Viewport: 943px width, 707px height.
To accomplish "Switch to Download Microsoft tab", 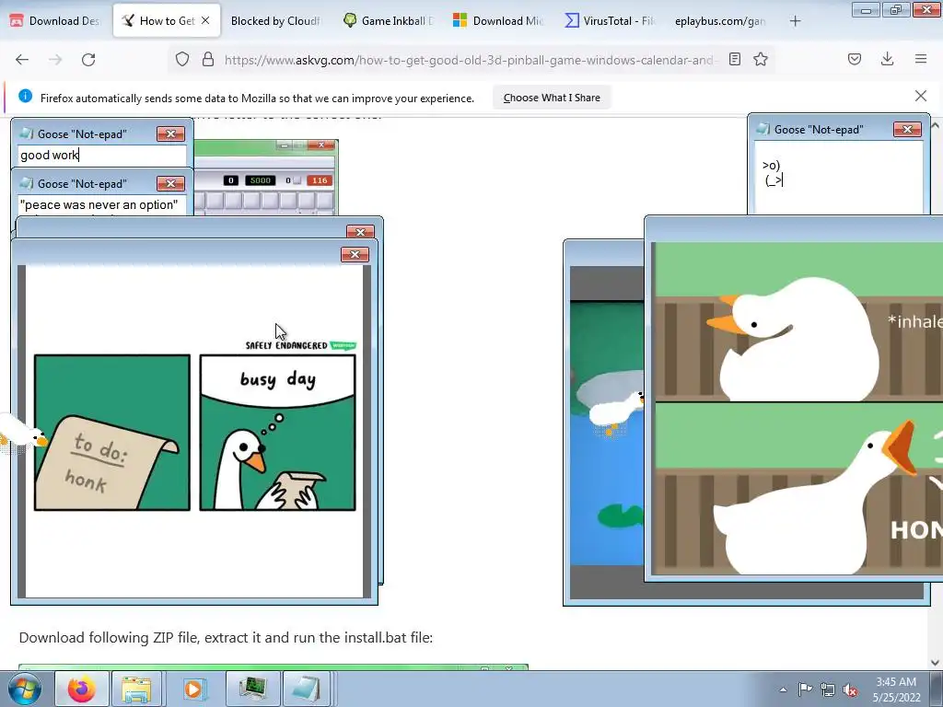I will coord(498,21).
